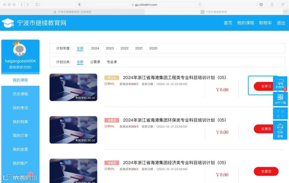Click the graduation cap site logo

8,23
